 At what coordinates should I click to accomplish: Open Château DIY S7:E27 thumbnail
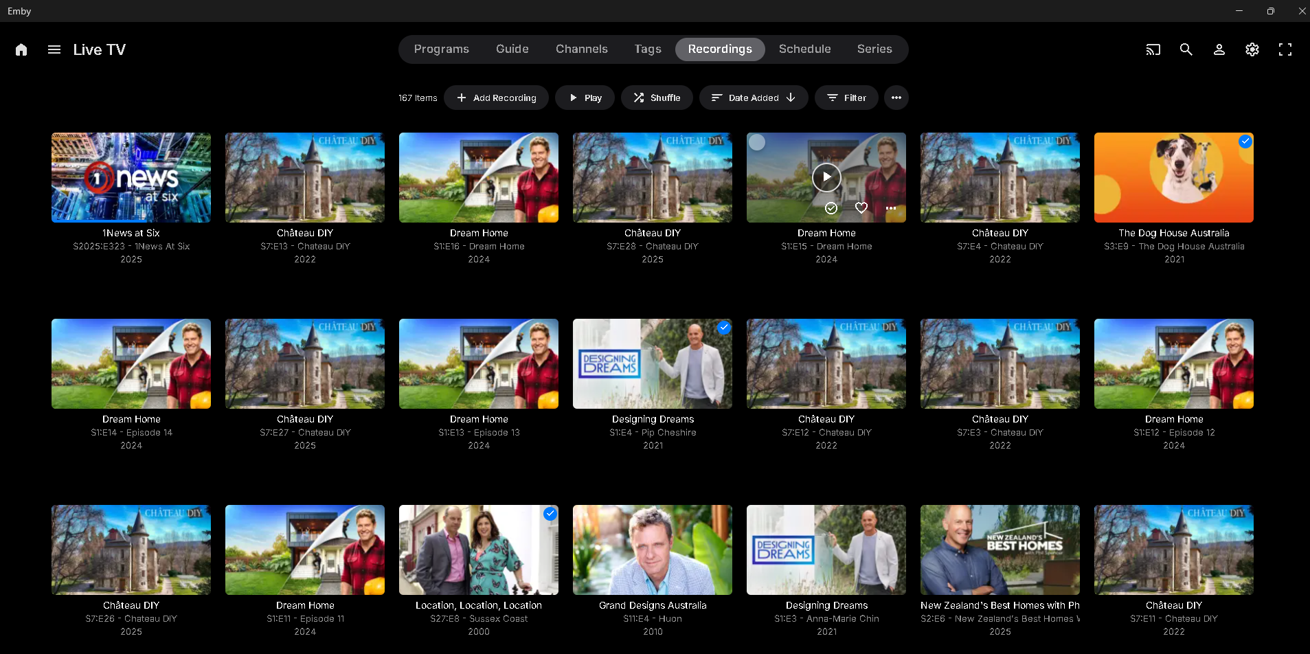305,363
